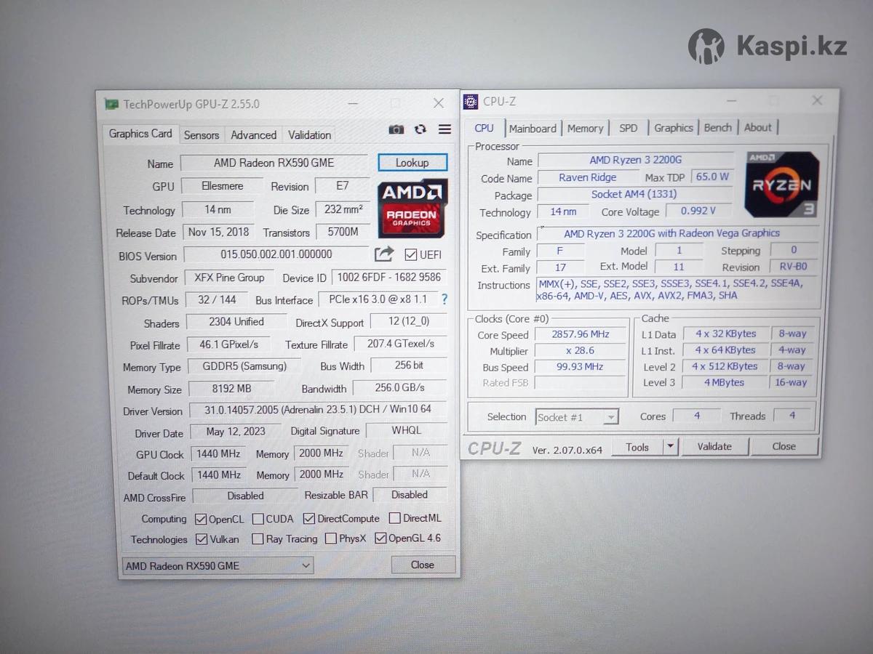Click the Level 3 cache value 4 MBytes
This screenshot has height=654, width=873.
pos(725,382)
